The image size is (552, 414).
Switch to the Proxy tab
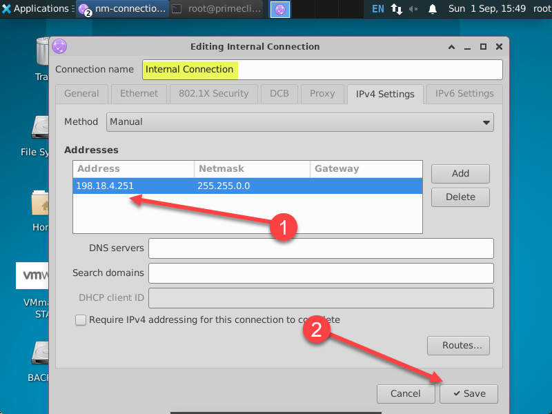click(x=322, y=94)
